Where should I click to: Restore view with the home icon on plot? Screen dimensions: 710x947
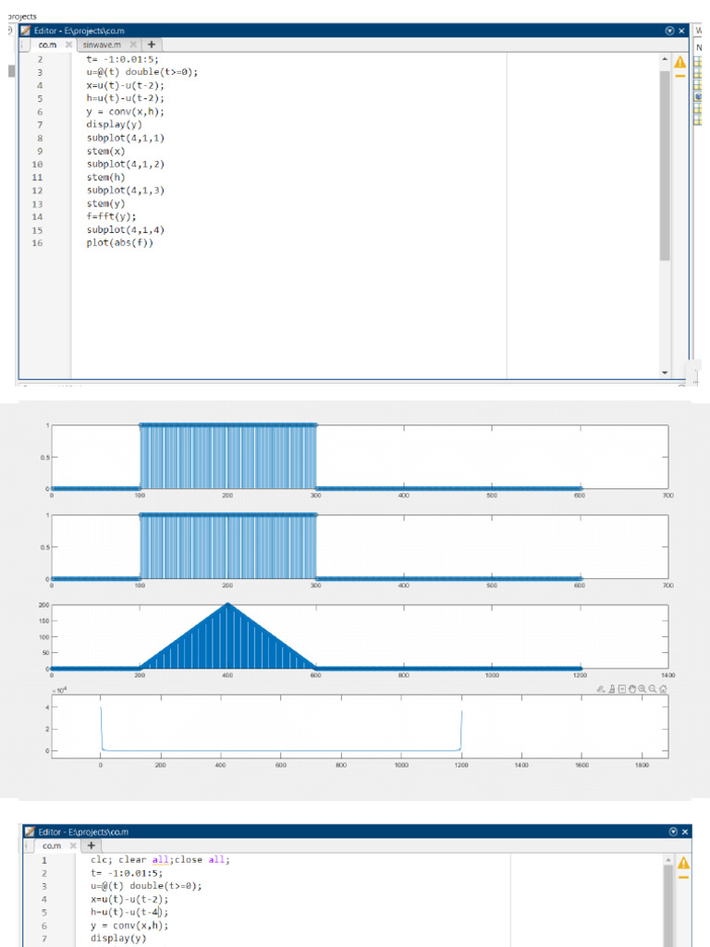tap(663, 689)
